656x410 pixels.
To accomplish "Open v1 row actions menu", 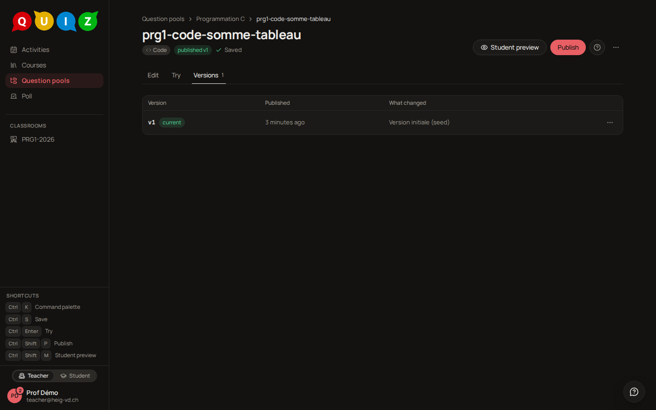I will (x=610, y=123).
